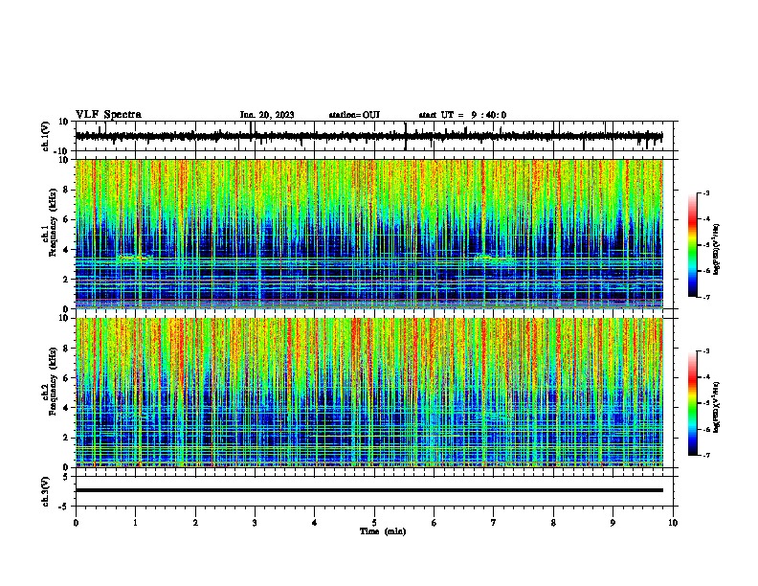The height and width of the screenshot is (586, 758).
Task: Click the "station=OUI" header label
Action: 354,115
